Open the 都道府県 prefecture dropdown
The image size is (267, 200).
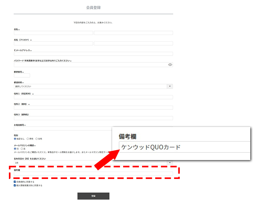pos(170,86)
